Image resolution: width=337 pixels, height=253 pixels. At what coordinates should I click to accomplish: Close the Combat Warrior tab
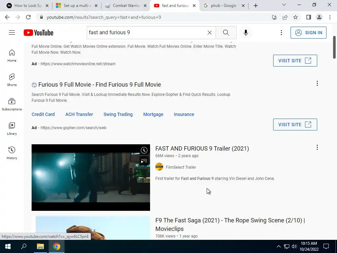(145, 6)
